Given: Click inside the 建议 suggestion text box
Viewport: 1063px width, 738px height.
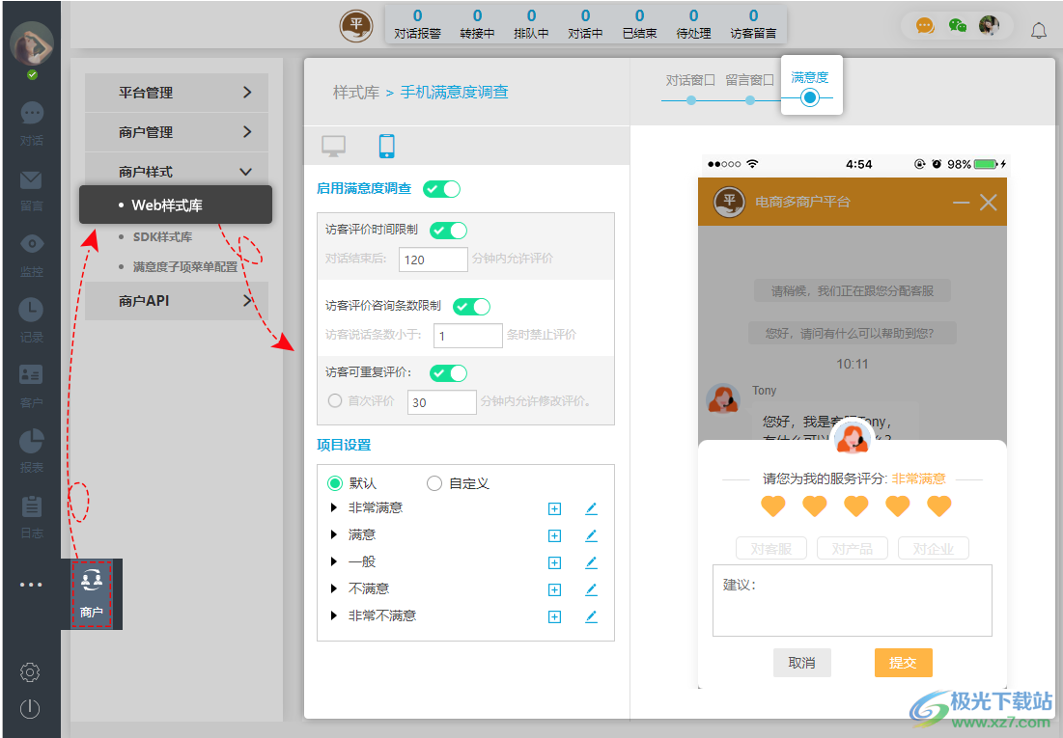Looking at the screenshot, I should pyautogui.click(x=852, y=598).
